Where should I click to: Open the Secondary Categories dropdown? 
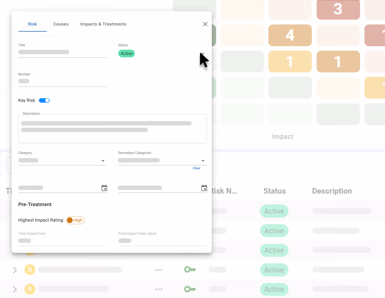(162, 160)
